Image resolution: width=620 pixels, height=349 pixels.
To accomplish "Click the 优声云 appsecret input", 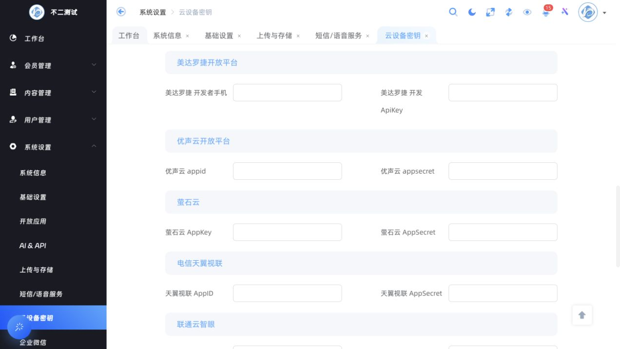I will tap(503, 171).
